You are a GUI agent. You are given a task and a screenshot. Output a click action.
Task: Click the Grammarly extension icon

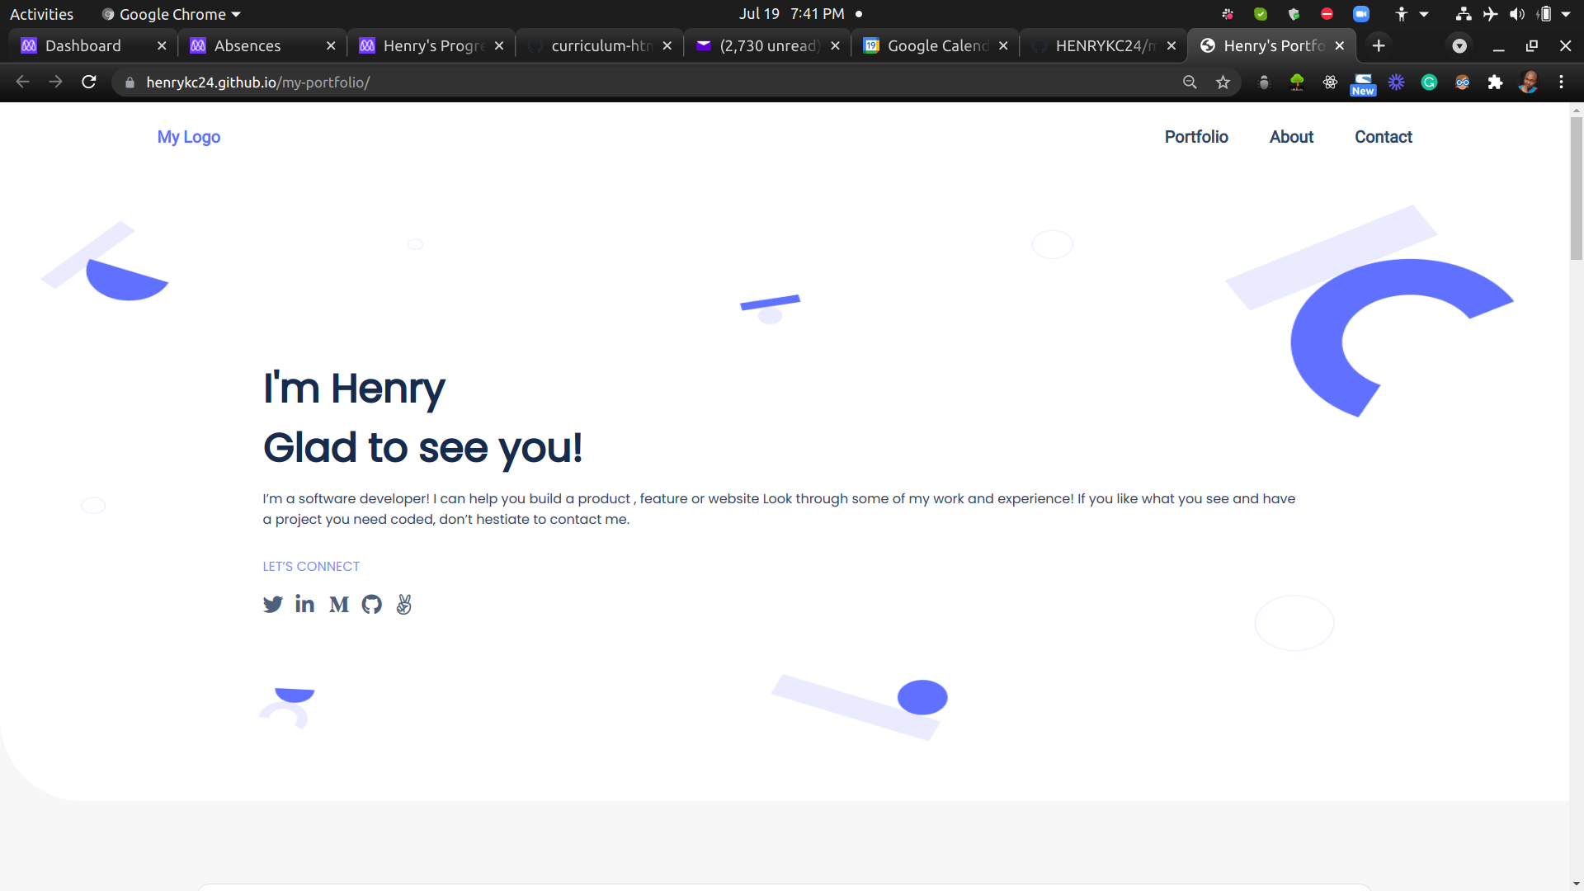(x=1429, y=82)
